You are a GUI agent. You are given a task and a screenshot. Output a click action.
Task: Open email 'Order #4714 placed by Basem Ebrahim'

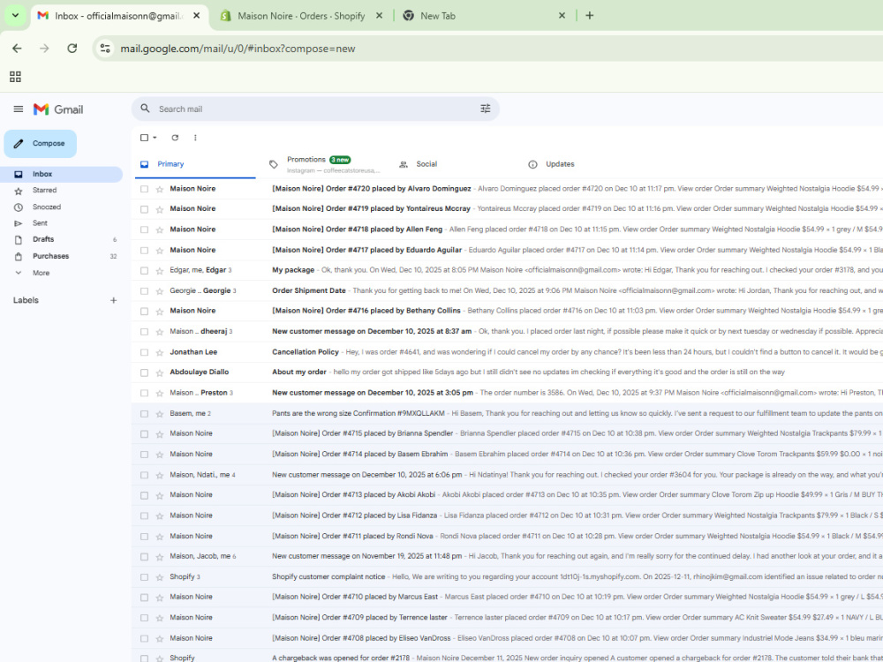click(x=507, y=455)
